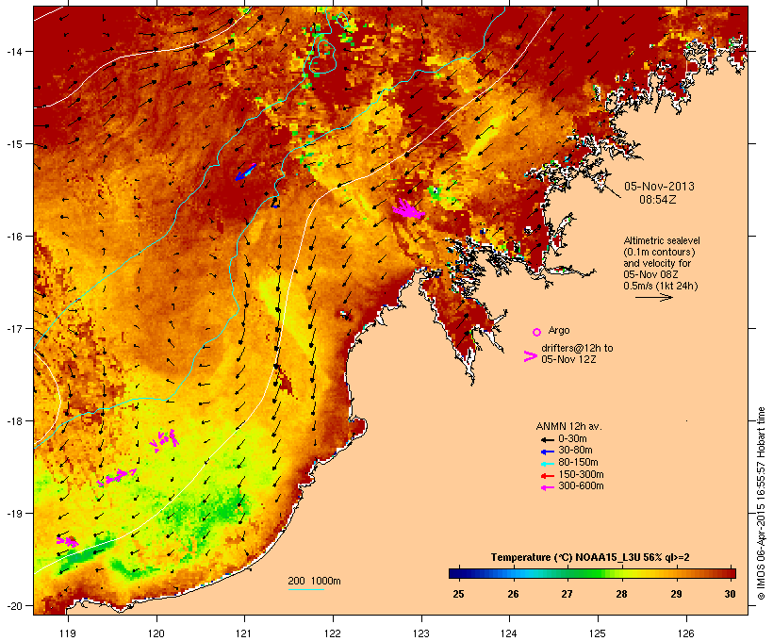
Task: Click longitude axis label 125
Action: (x=598, y=633)
